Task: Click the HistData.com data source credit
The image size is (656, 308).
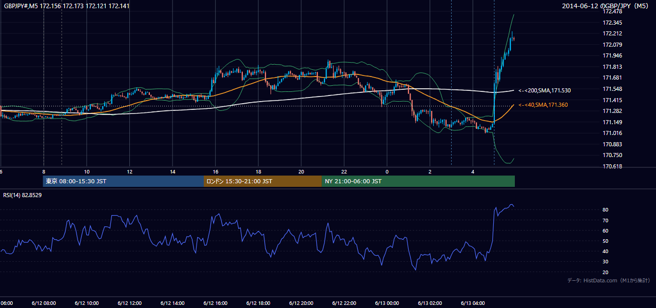Action: pos(609,280)
